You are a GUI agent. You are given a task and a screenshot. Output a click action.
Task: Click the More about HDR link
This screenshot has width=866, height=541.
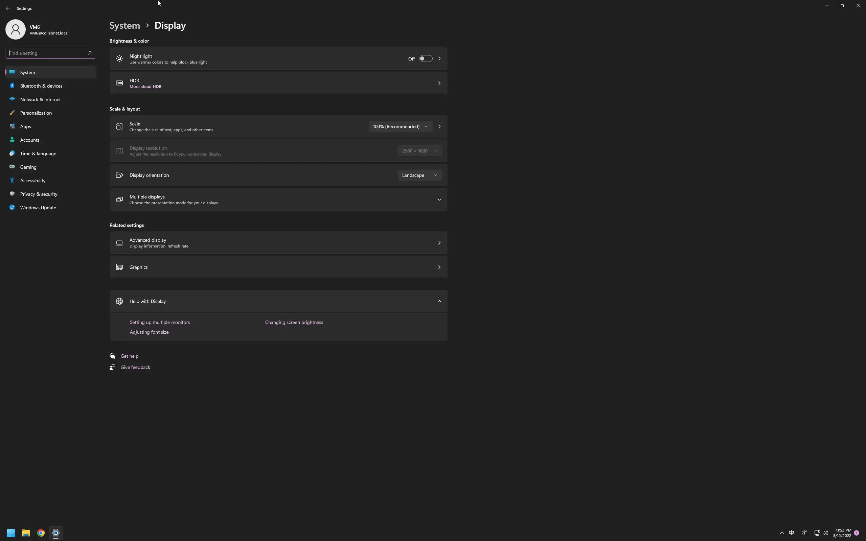[x=145, y=87]
